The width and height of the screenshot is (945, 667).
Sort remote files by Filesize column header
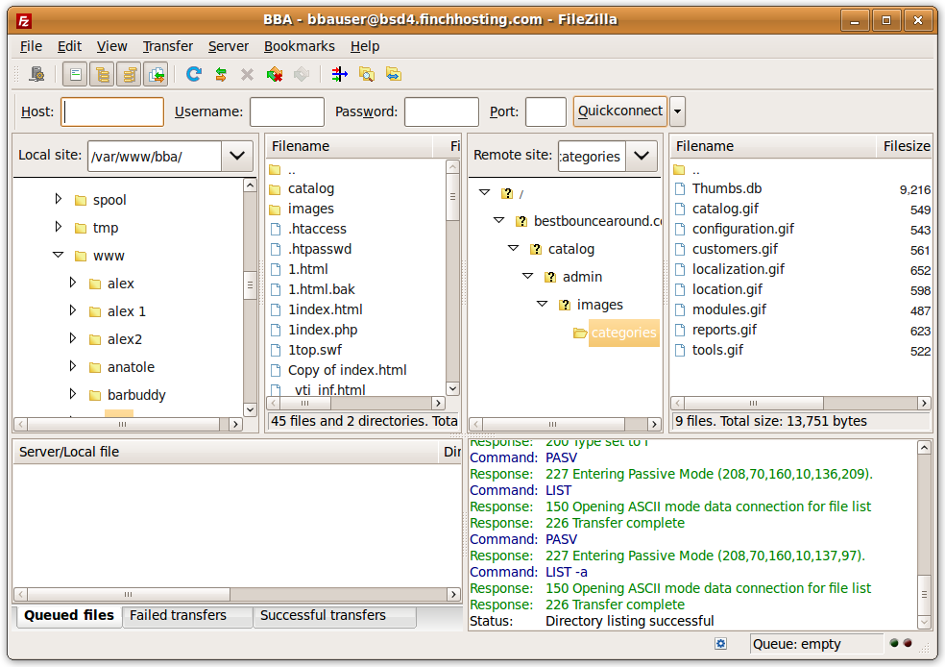click(x=904, y=146)
